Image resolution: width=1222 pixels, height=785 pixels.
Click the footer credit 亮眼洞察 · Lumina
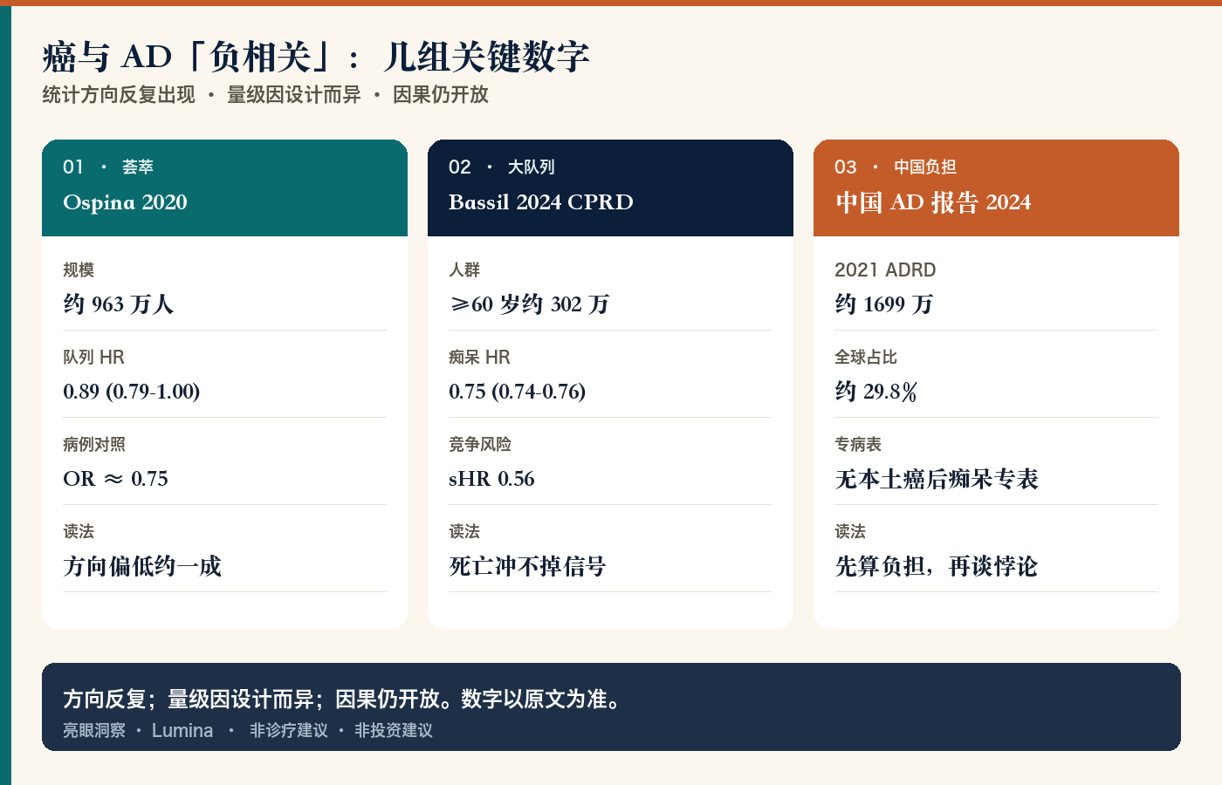pyautogui.click(x=138, y=730)
